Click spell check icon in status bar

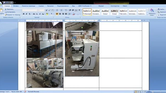(x=25, y=92)
